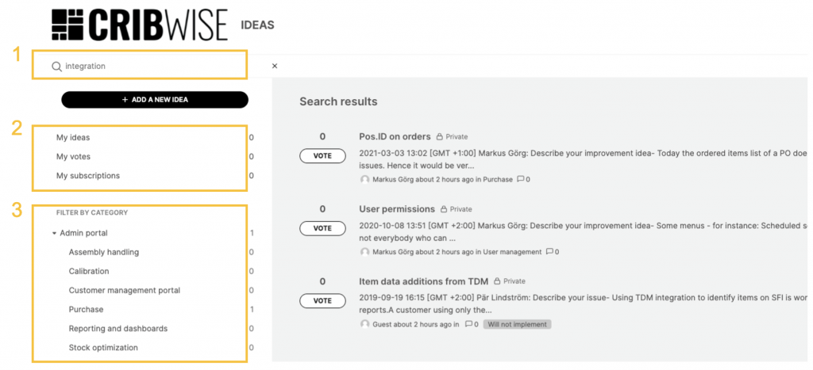Click the Guest avatar on Item data idea
Image resolution: width=813 pixels, height=370 pixels.
(365, 324)
